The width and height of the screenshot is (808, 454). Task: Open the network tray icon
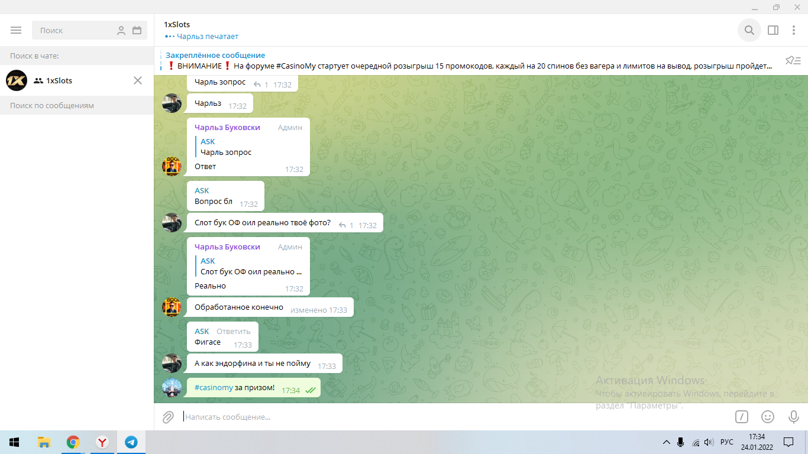point(696,442)
